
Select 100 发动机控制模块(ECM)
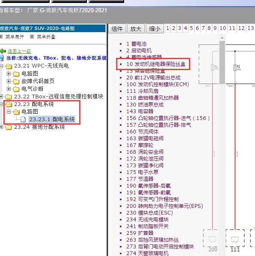tap(158, 84)
